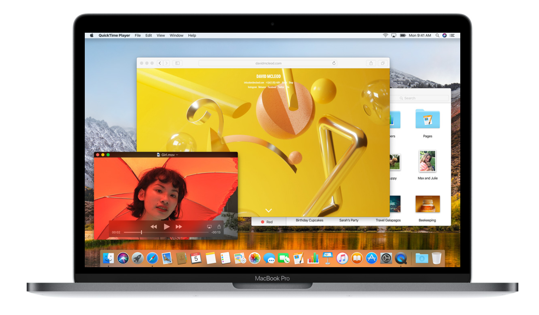
Task: Click QuickTime AirPlay button in controls
Action: click(209, 227)
